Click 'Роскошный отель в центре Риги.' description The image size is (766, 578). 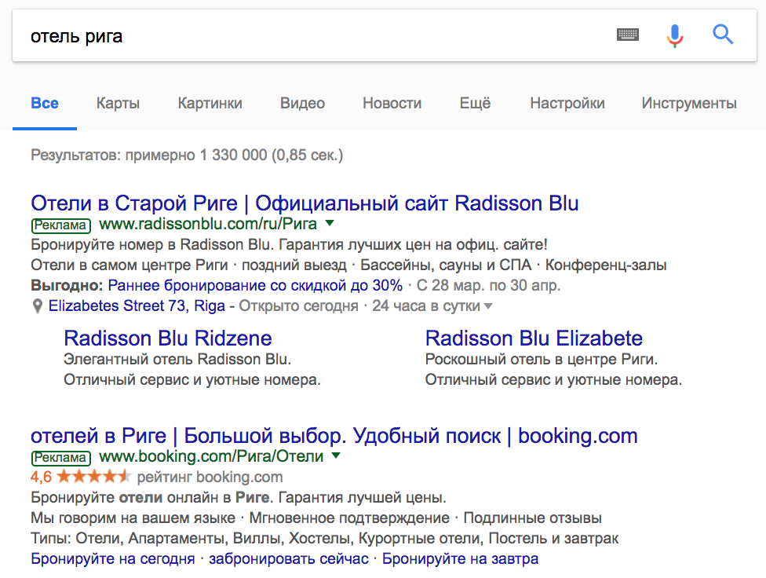(x=542, y=360)
